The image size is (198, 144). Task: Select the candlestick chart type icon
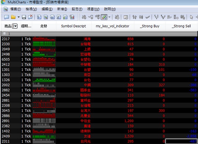(x=141, y=17)
